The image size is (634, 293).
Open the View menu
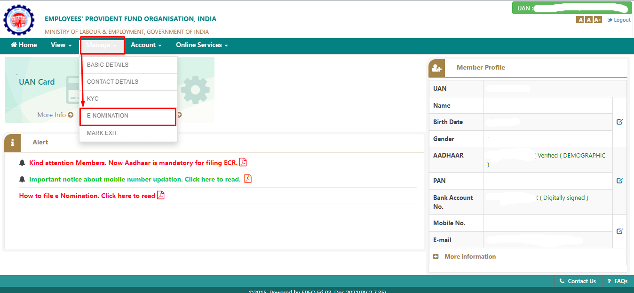point(60,45)
